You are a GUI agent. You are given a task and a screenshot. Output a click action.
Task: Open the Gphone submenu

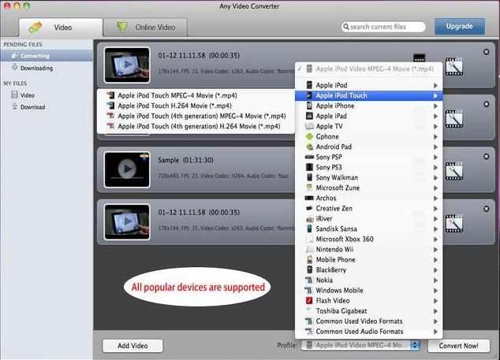(x=368, y=136)
